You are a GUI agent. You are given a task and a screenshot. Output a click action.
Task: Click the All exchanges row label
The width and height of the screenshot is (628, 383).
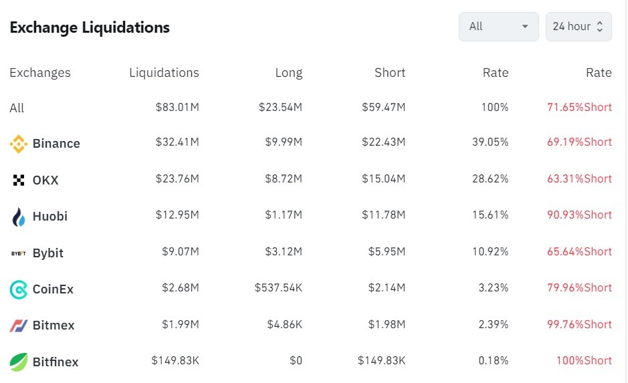click(x=17, y=108)
